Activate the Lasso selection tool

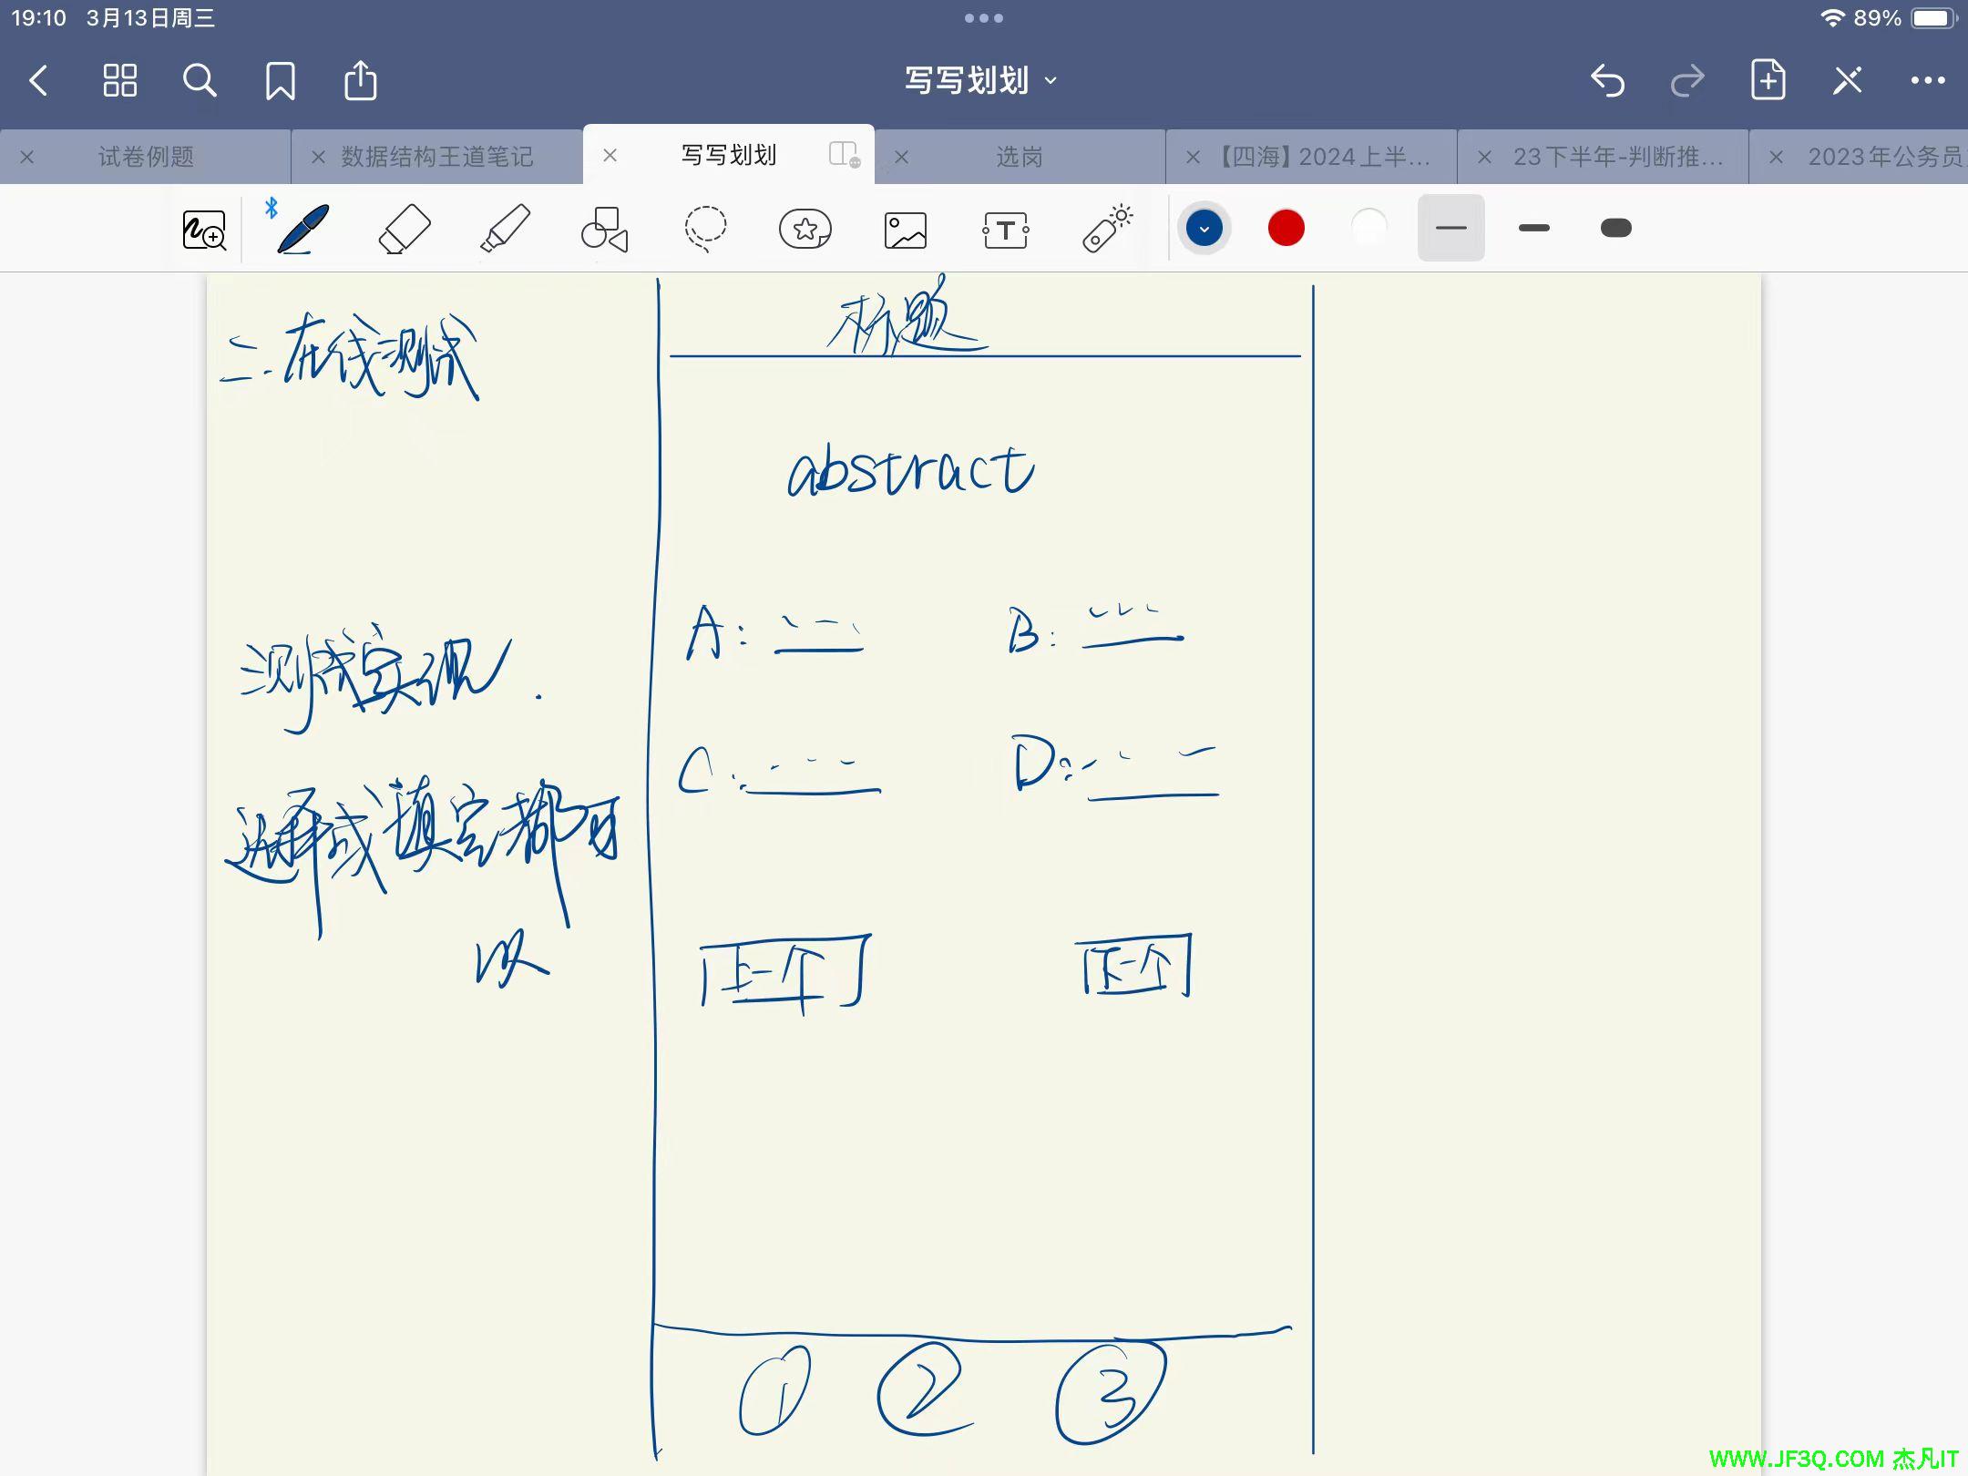(705, 229)
